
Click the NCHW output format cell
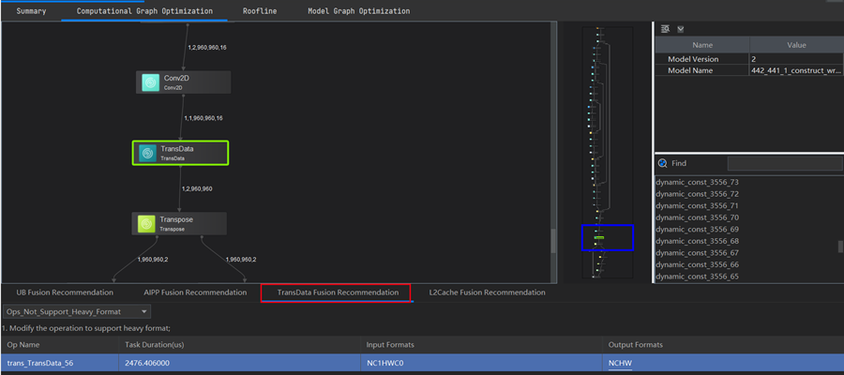point(619,363)
